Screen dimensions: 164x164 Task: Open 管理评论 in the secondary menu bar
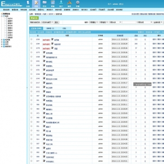(x=41, y=10)
